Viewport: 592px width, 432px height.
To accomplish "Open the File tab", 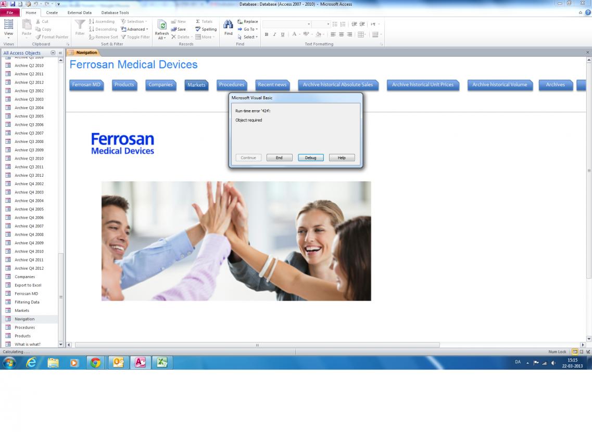I will pos(10,12).
